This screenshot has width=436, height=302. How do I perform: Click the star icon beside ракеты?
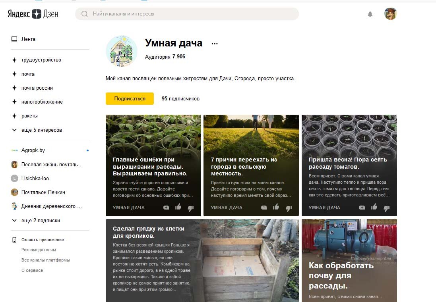[14, 116]
